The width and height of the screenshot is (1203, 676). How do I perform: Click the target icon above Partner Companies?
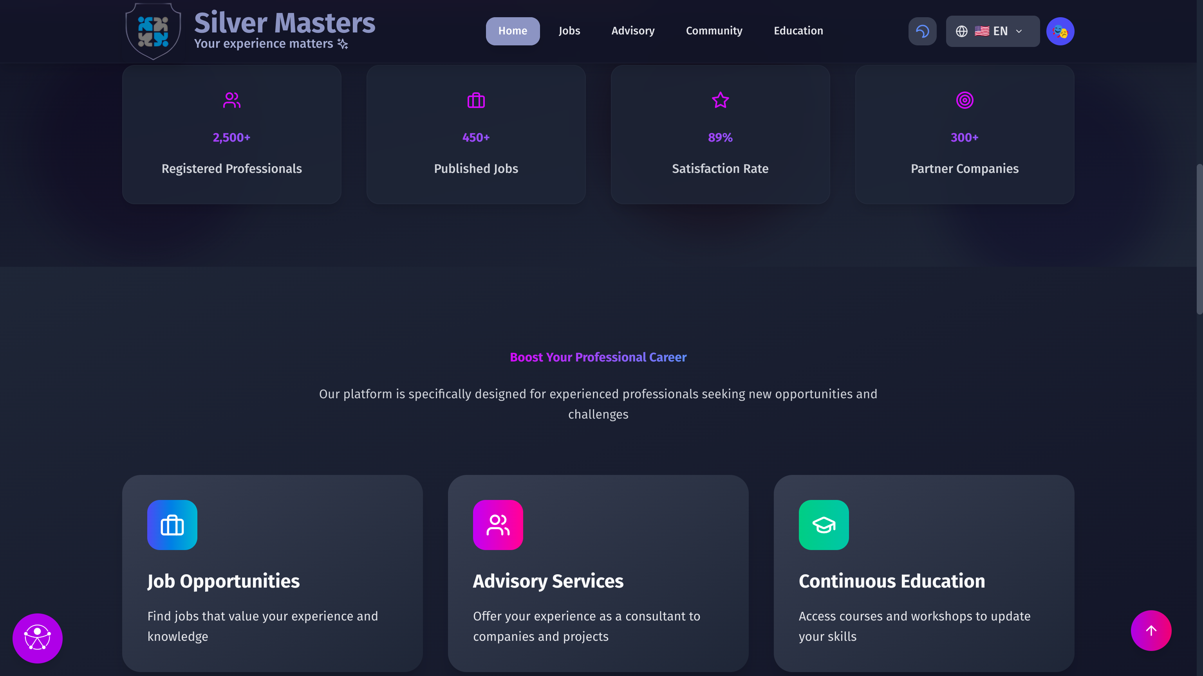click(965, 100)
